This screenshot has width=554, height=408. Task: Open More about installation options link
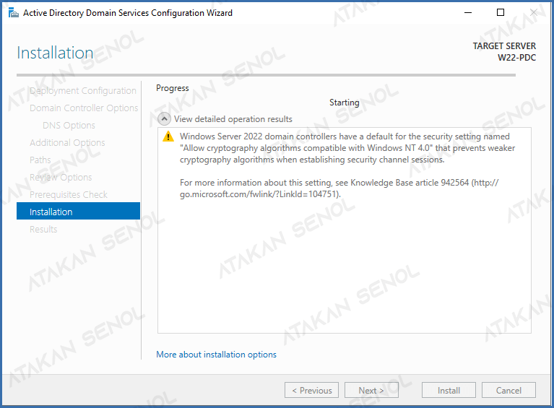216,355
